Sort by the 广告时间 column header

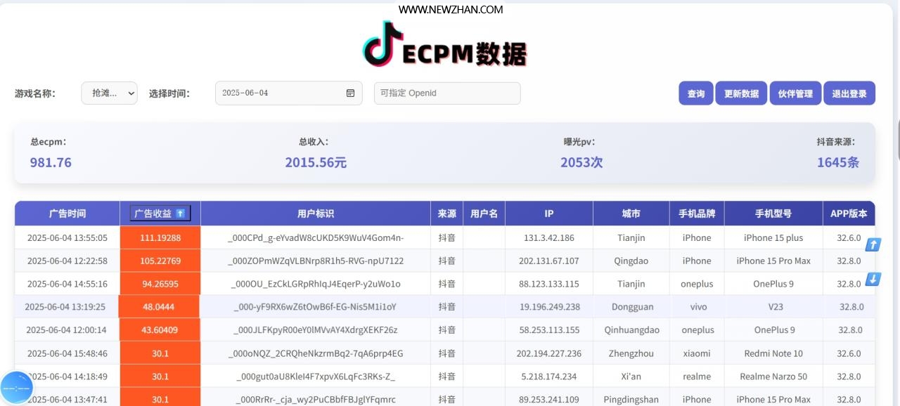[x=67, y=214]
